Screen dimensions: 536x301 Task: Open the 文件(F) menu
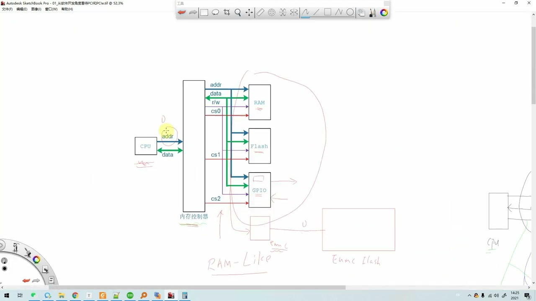(x=7, y=9)
